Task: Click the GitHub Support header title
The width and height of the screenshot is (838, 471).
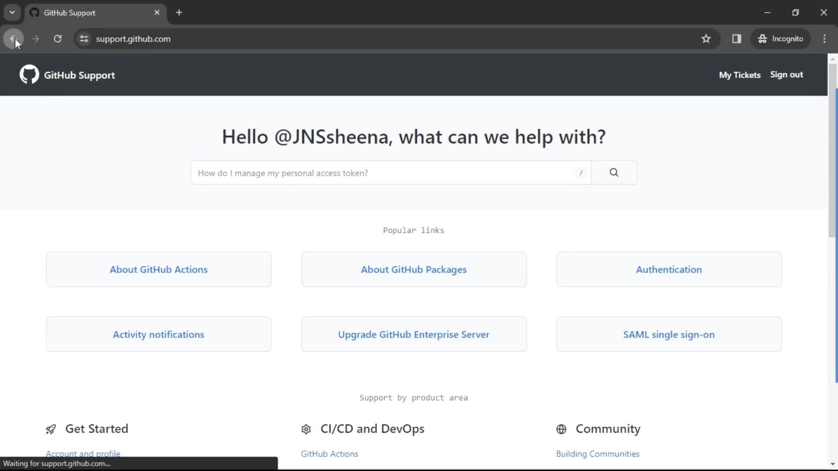Action: tap(79, 75)
